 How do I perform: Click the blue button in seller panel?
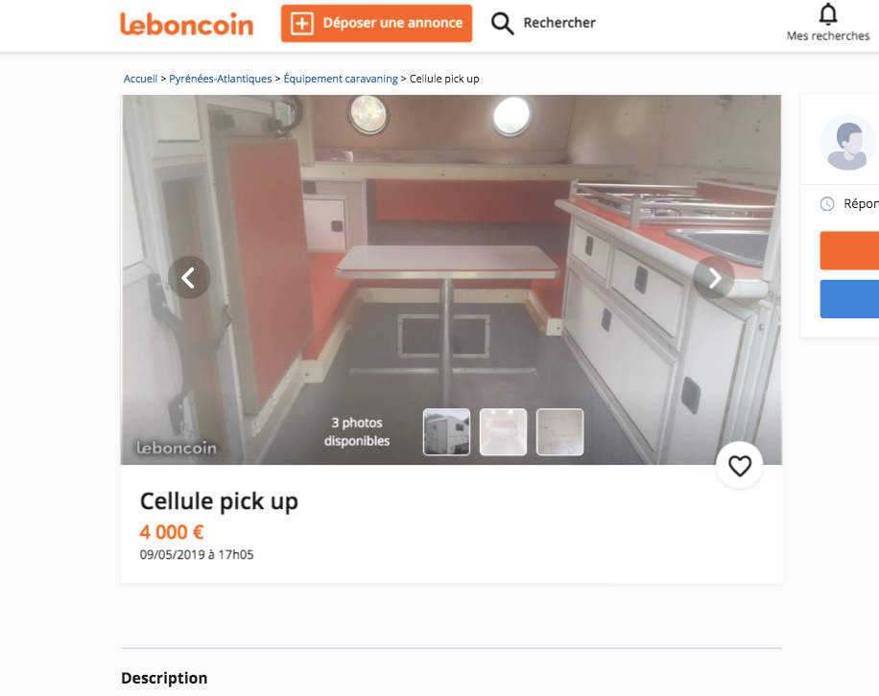(849, 299)
